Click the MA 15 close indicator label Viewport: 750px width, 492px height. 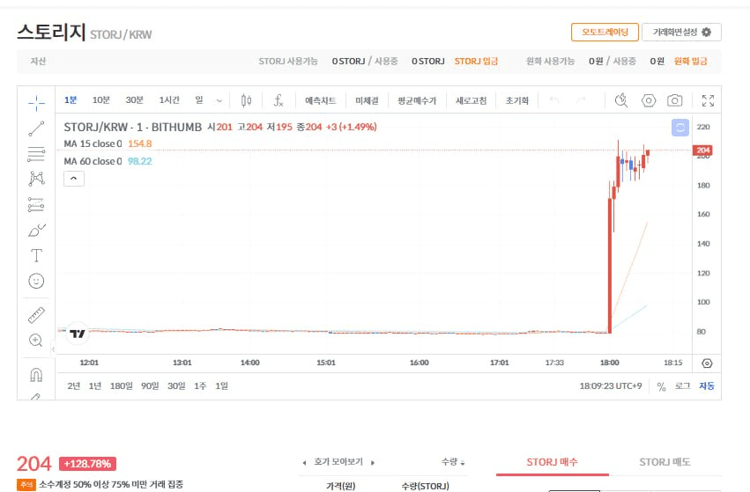[93, 143]
